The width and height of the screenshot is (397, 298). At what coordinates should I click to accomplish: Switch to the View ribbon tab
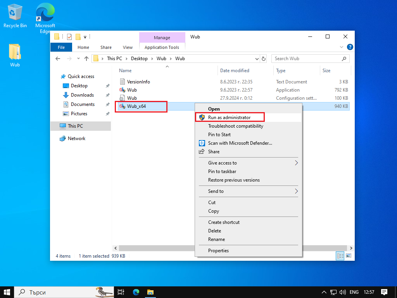[128, 47]
